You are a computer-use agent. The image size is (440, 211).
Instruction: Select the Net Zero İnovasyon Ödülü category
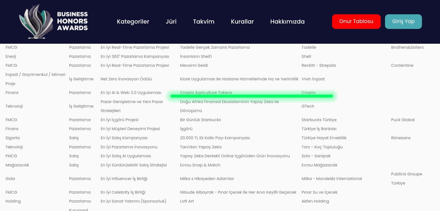tap(126, 79)
